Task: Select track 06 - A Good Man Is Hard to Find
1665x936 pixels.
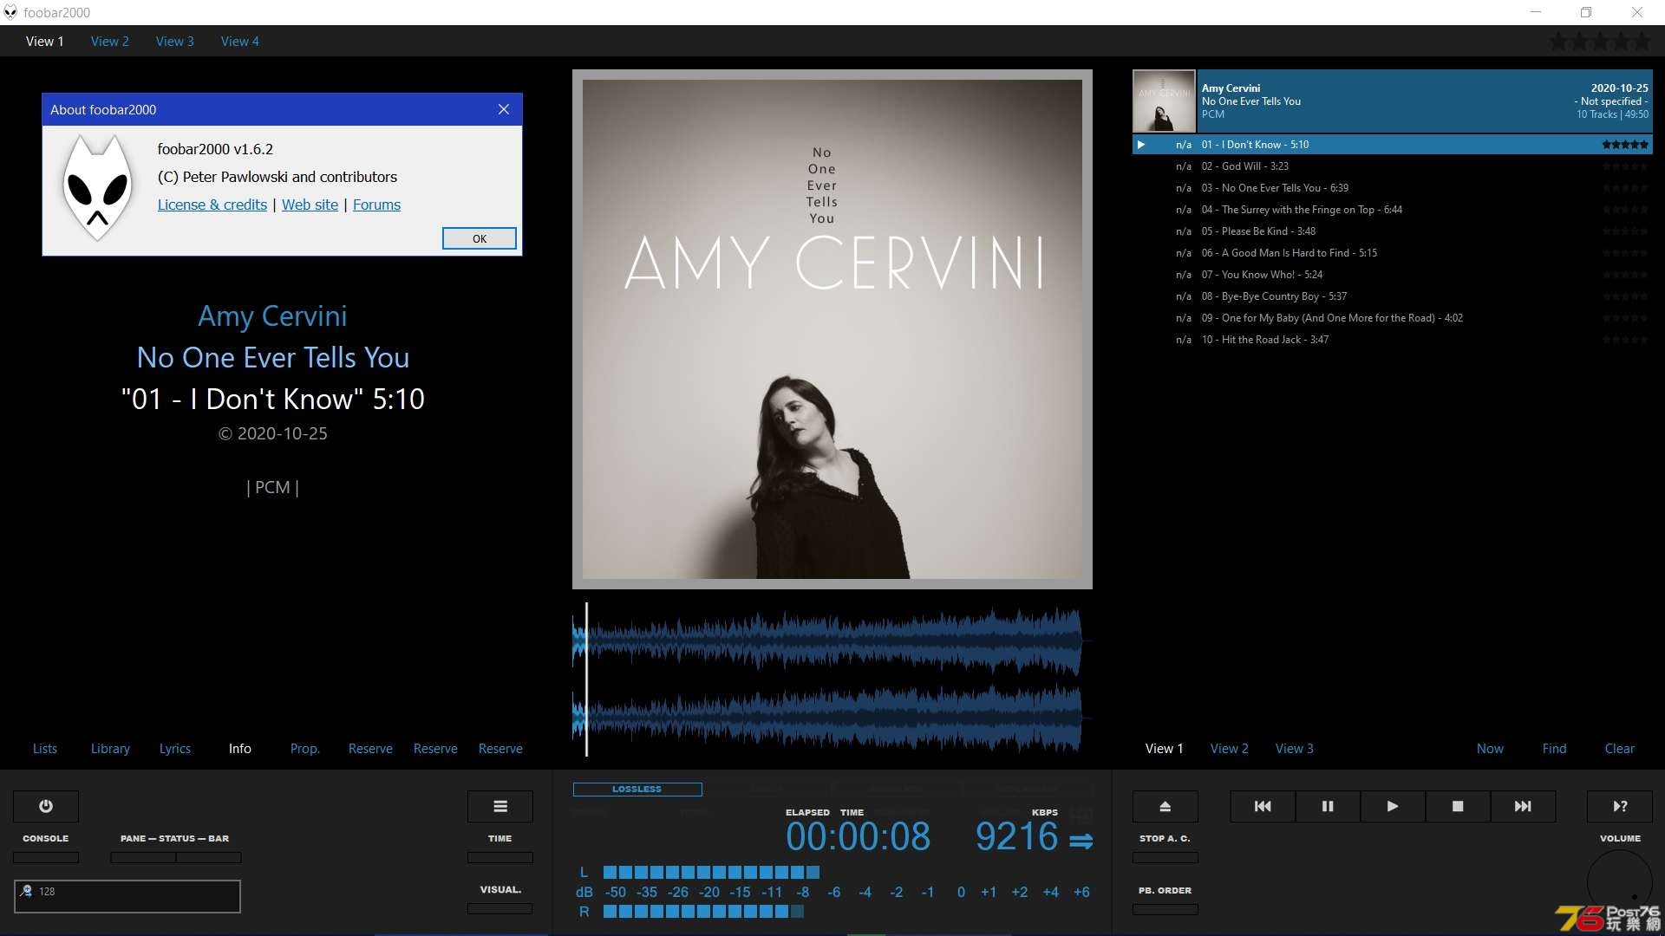Action: coord(1393,253)
